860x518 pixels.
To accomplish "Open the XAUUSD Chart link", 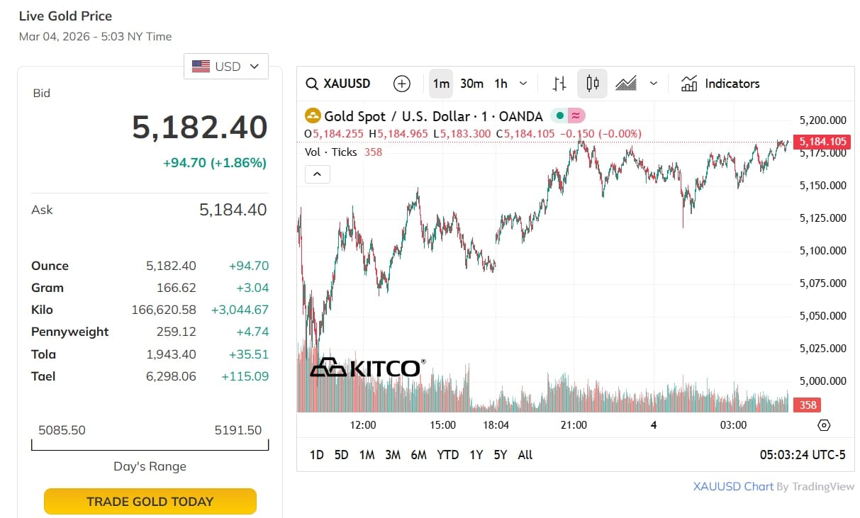I will 732,487.
